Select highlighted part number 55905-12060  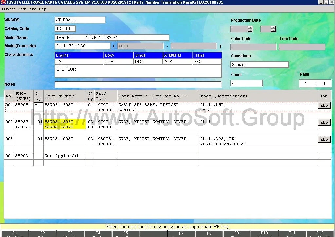59,122
